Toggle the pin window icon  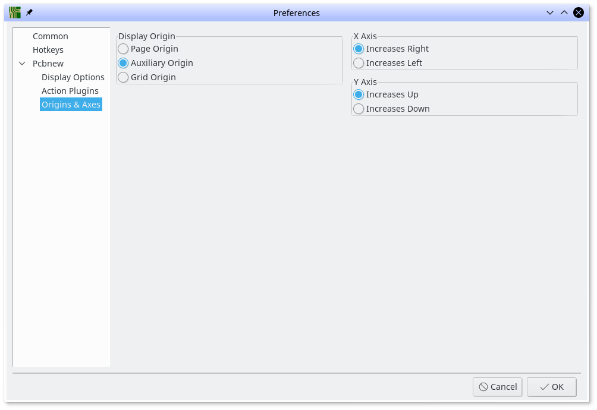[x=29, y=12]
